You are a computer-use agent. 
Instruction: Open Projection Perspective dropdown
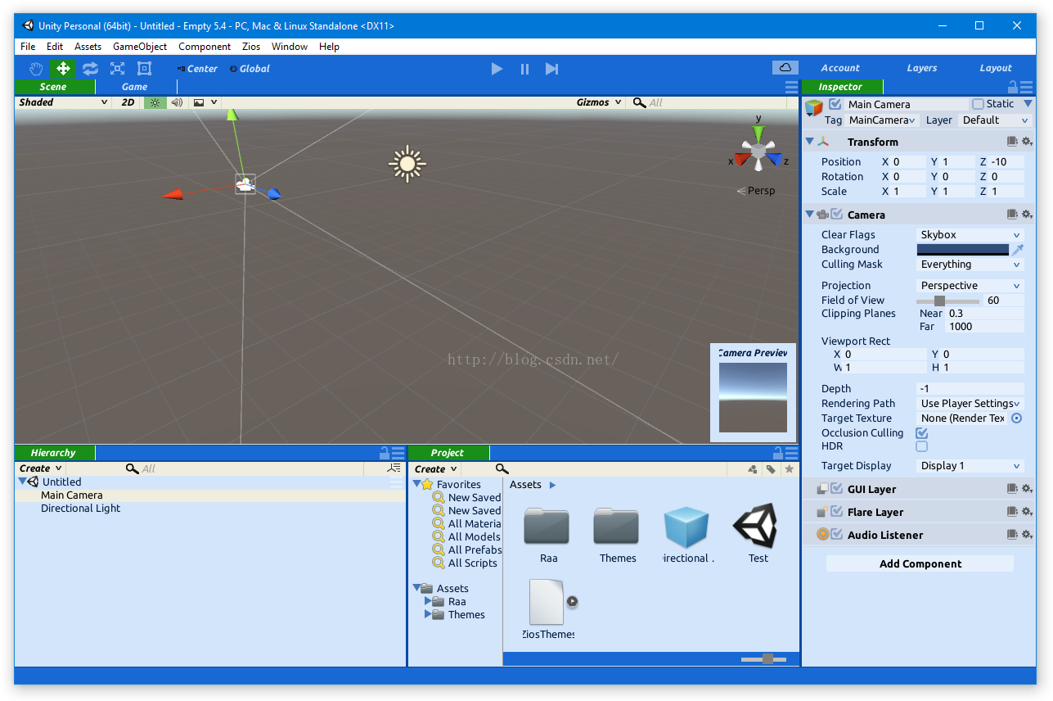[x=970, y=286]
